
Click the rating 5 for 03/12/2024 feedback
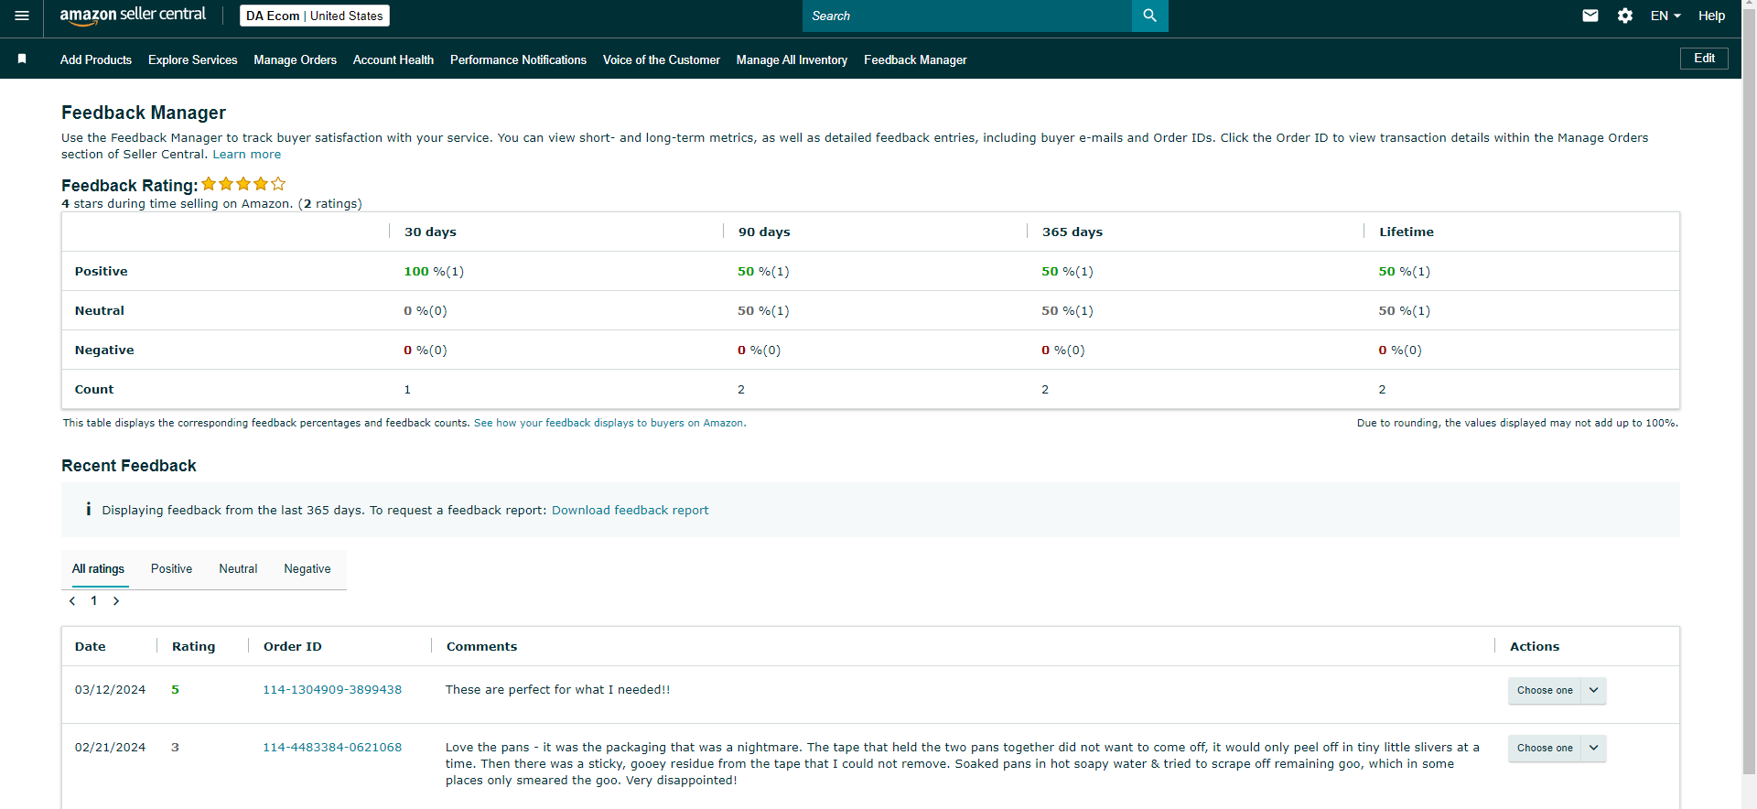click(175, 689)
